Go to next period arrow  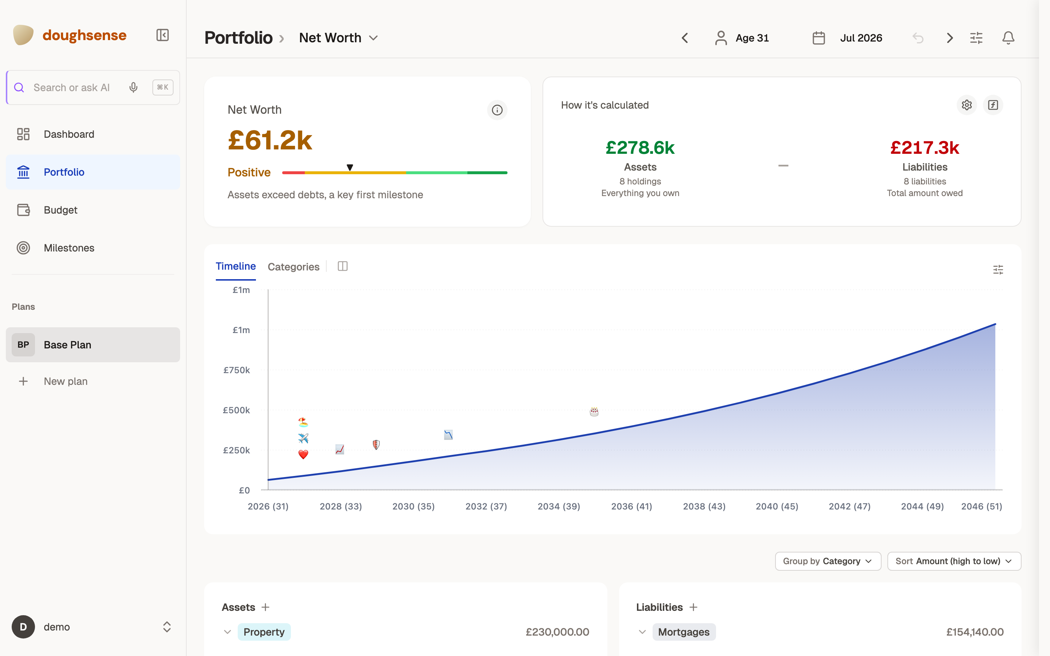950,38
